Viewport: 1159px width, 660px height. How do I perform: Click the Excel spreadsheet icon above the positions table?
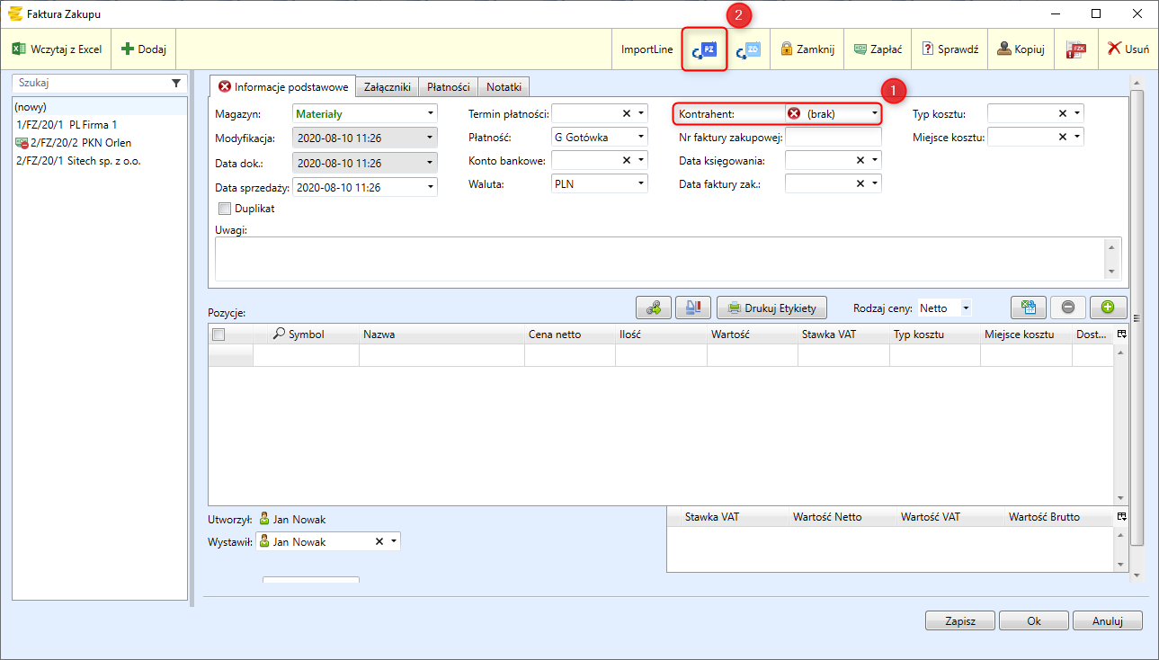click(x=1028, y=308)
